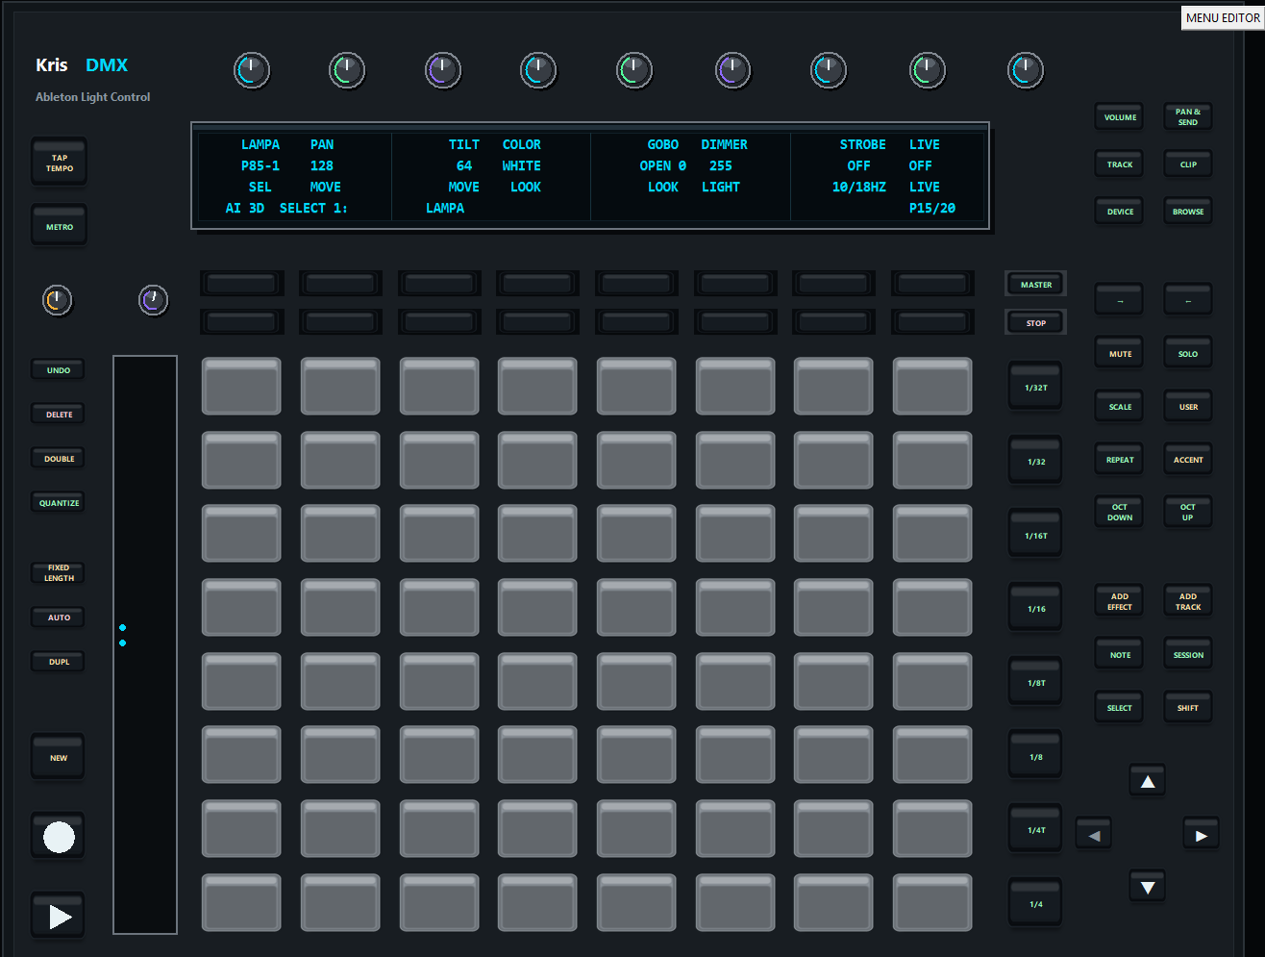Click the up arrow navigation button
The width and height of the screenshot is (1265, 957).
click(1148, 782)
